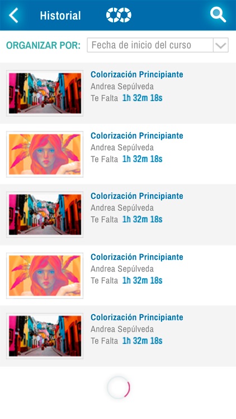Click second 'Colorización Principiante' title
This screenshot has width=236, height=419.
pyautogui.click(x=136, y=136)
